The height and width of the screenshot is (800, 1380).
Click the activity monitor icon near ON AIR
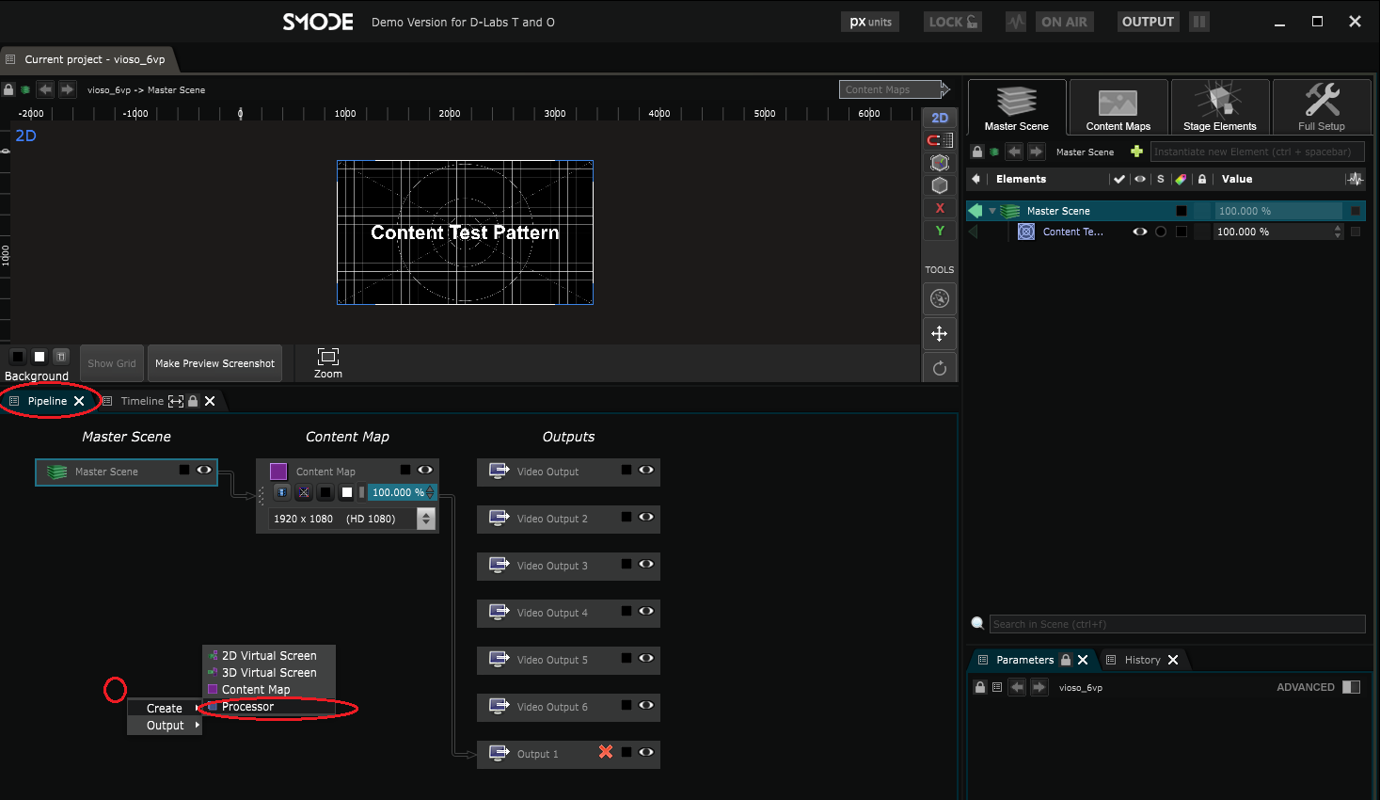click(x=1016, y=22)
